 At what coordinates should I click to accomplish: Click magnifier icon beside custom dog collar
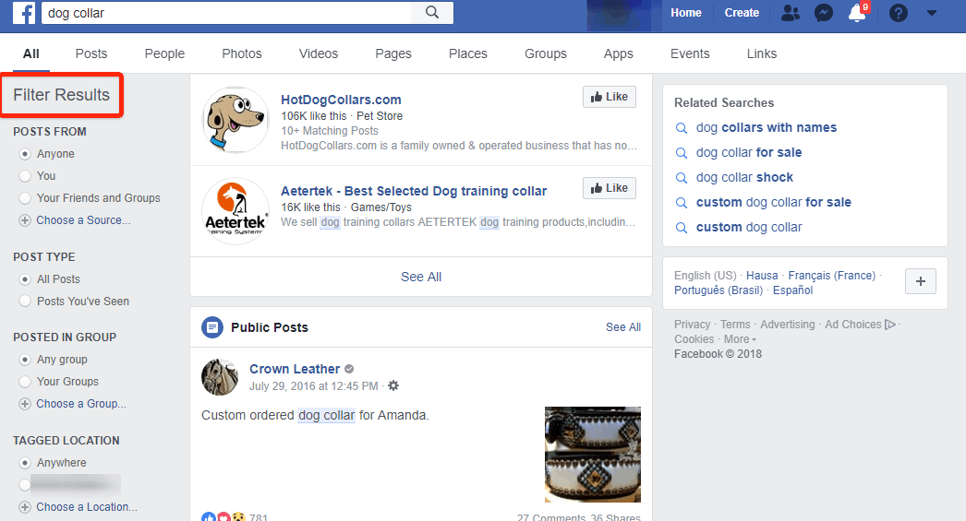tap(682, 228)
